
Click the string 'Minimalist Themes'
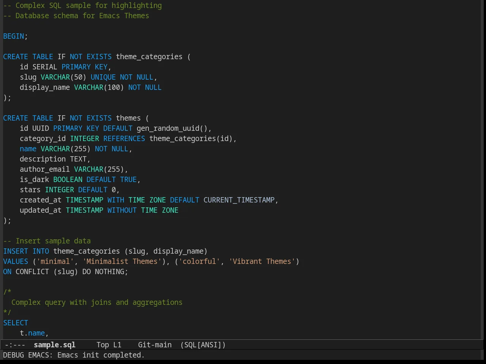tap(122, 261)
